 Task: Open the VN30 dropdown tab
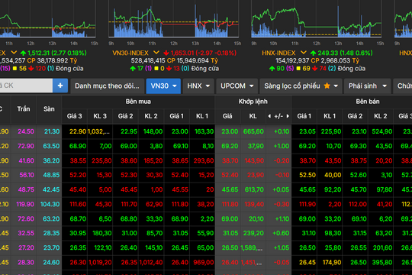[x=163, y=86]
